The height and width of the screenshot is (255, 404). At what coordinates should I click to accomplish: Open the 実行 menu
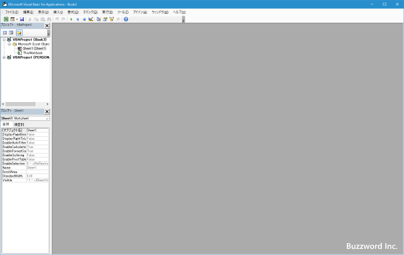(107, 12)
